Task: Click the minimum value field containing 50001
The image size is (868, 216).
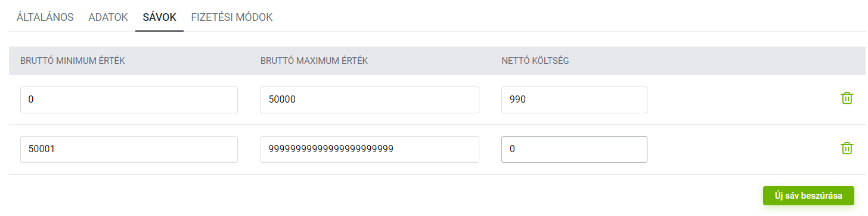Action: [129, 149]
